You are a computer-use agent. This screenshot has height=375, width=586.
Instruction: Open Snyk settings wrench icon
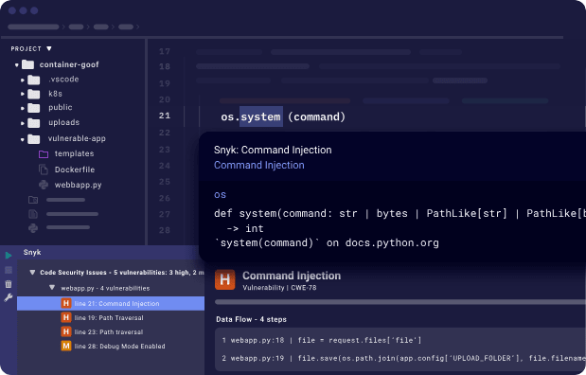pos(9,297)
